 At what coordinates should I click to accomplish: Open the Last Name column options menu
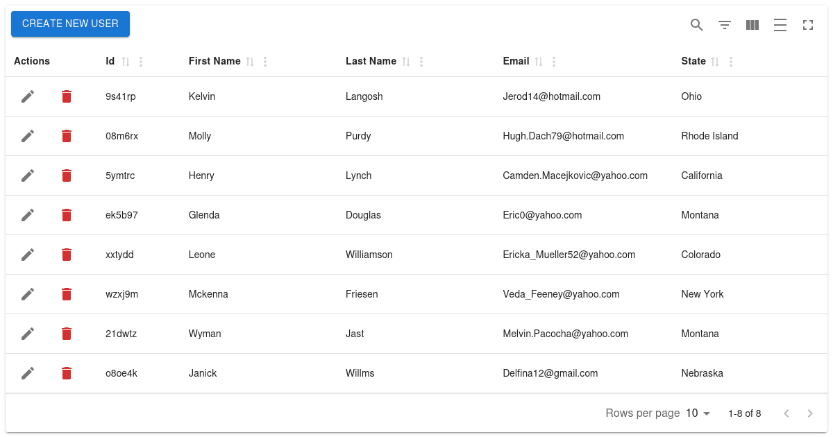coord(421,61)
